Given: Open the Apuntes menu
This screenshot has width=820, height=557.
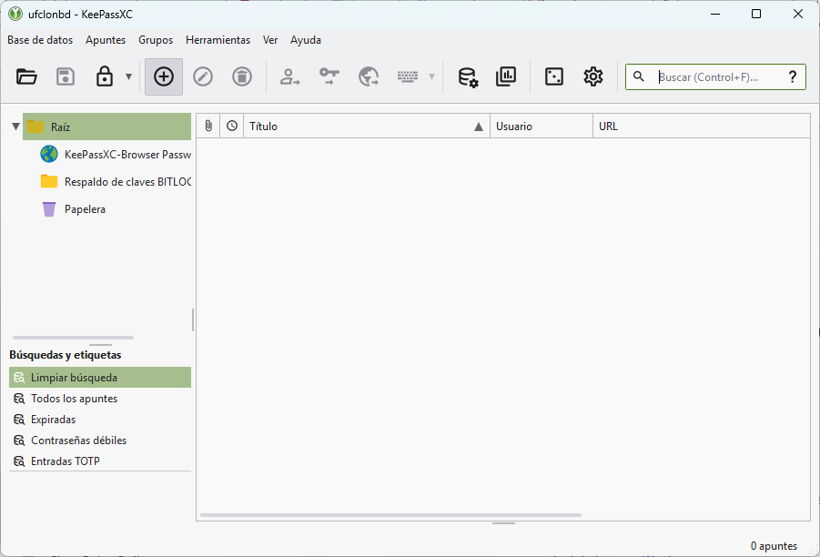Looking at the screenshot, I should [106, 40].
